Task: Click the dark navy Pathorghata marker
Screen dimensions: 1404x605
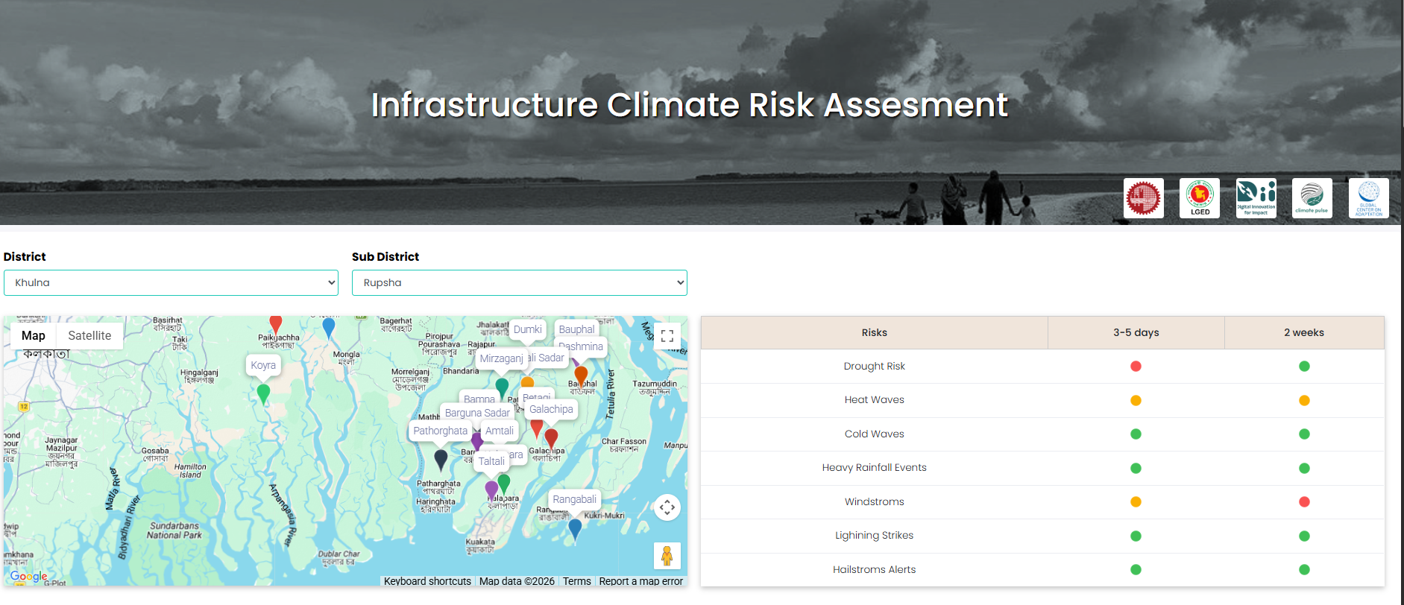Action: pyautogui.click(x=441, y=460)
